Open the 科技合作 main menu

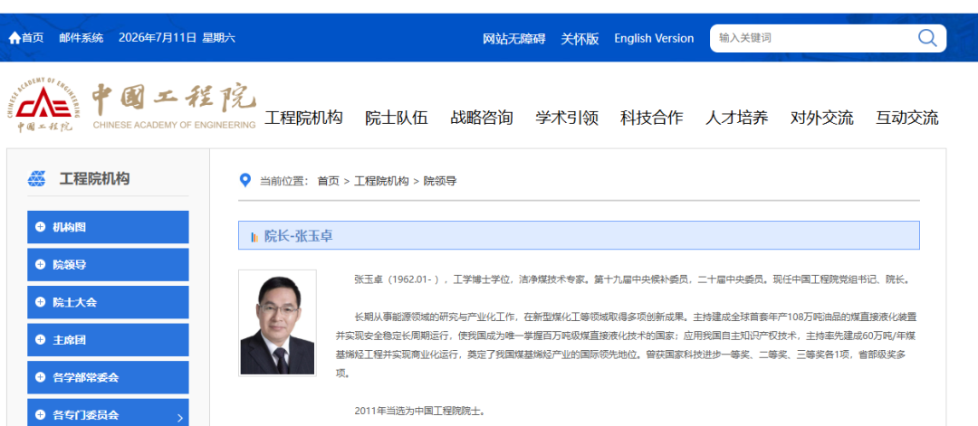[x=652, y=117]
